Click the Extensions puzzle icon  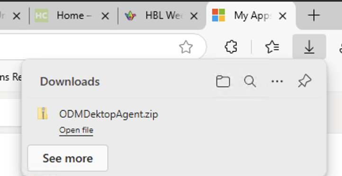(x=231, y=47)
